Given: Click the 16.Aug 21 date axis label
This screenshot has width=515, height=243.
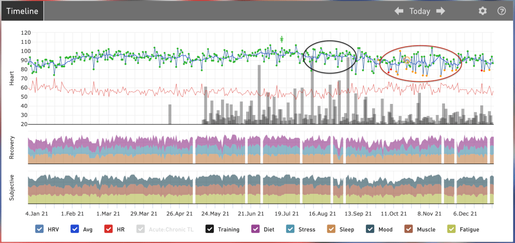Looking at the screenshot, I should 320,213.
